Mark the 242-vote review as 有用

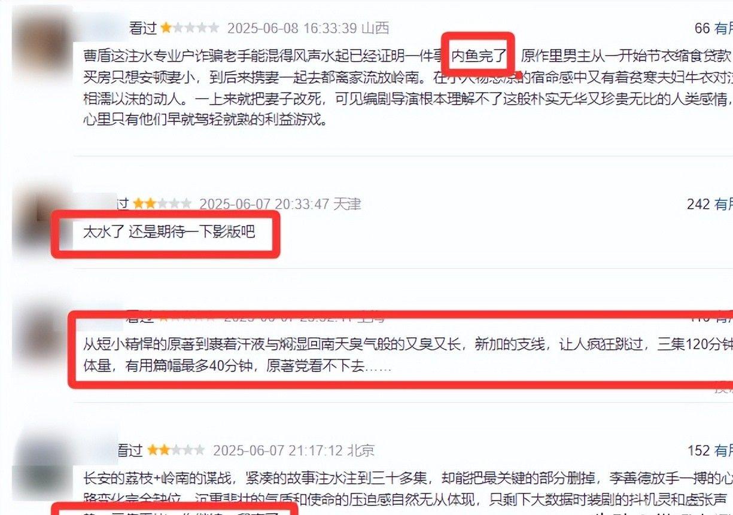click(723, 205)
